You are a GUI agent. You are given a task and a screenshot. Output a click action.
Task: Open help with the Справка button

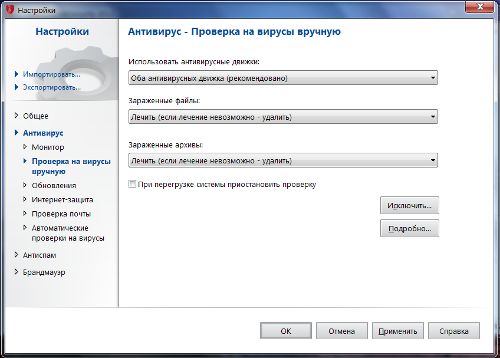(454, 331)
